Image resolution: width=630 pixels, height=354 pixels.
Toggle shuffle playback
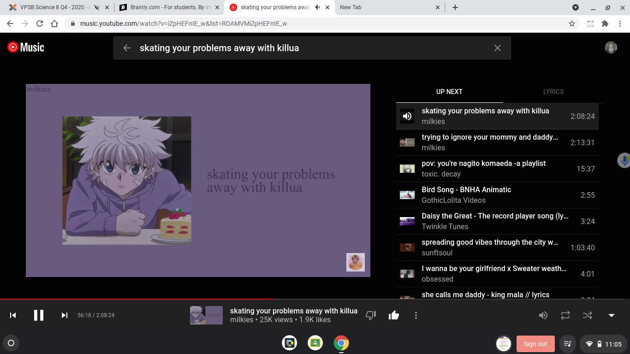tap(588, 315)
